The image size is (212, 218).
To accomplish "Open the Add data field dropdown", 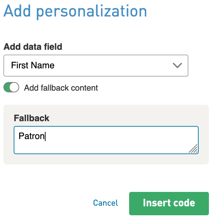I will [x=96, y=66].
